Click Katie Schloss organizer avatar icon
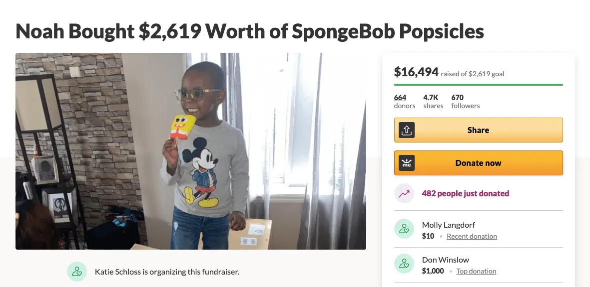 click(76, 272)
